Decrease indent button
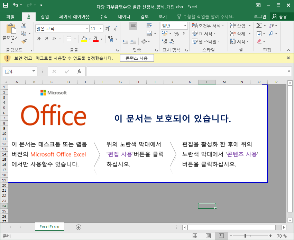Viewport: 294px width, 240px height. pyautogui.click(x=126, y=41)
